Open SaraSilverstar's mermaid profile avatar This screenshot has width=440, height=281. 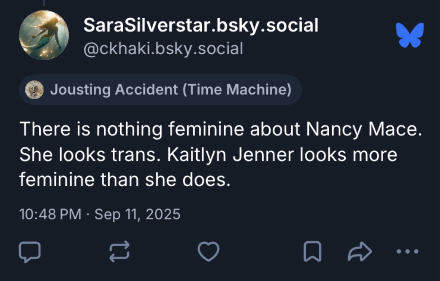(x=44, y=35)
